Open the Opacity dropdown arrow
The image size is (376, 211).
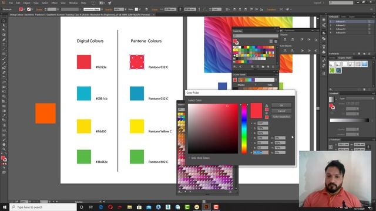tap(126, 9)
